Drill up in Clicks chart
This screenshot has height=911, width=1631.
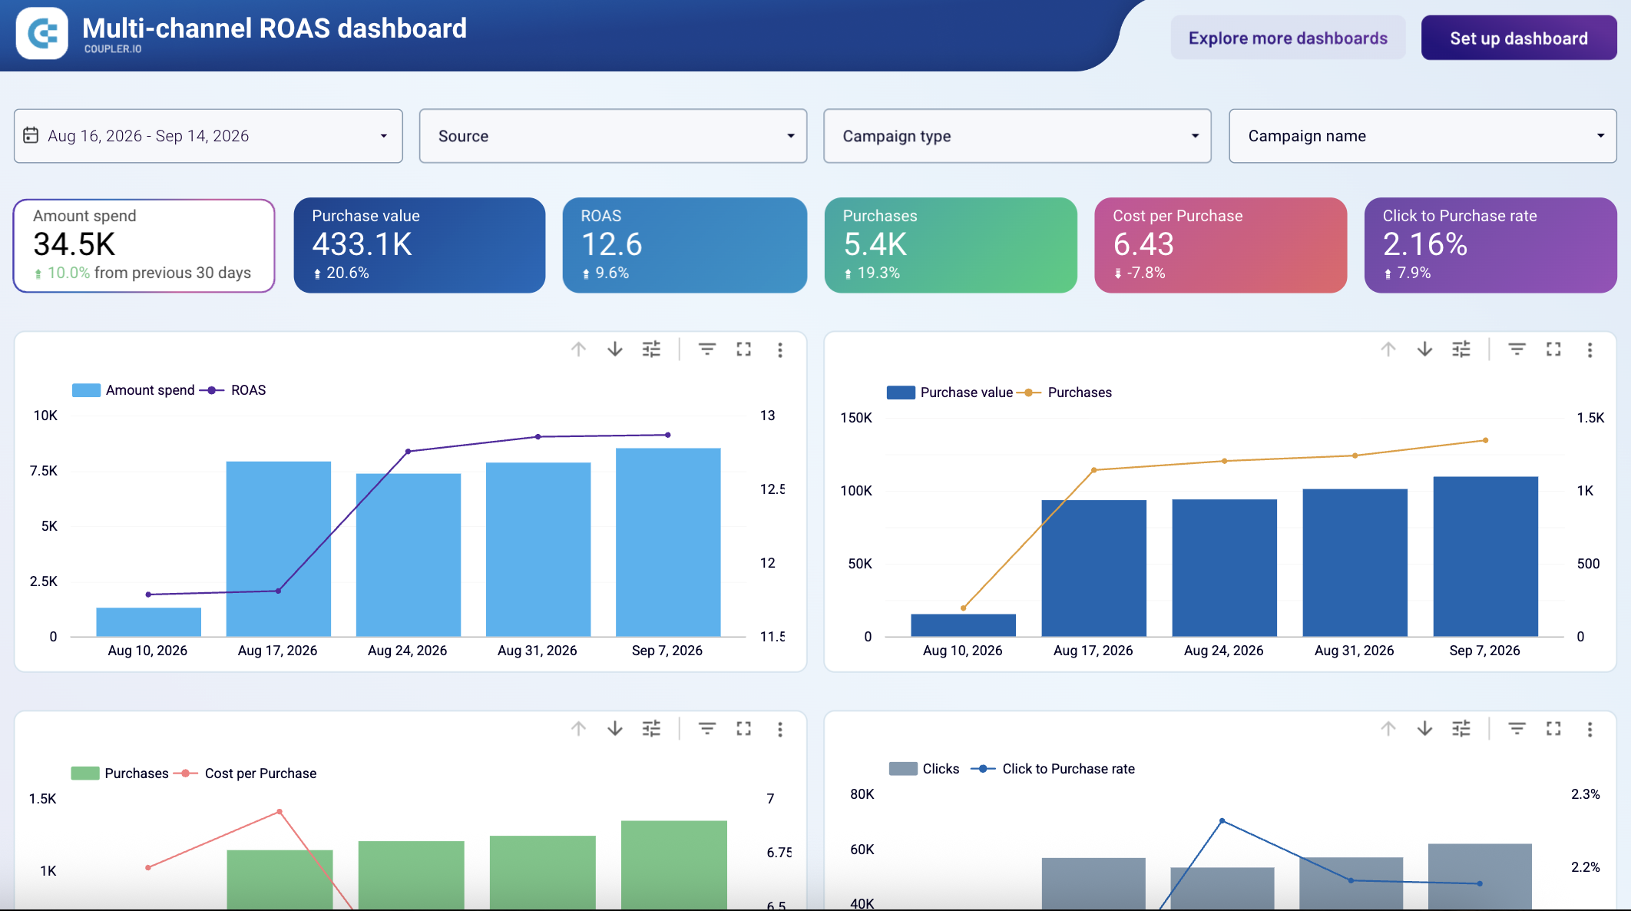1388,728
